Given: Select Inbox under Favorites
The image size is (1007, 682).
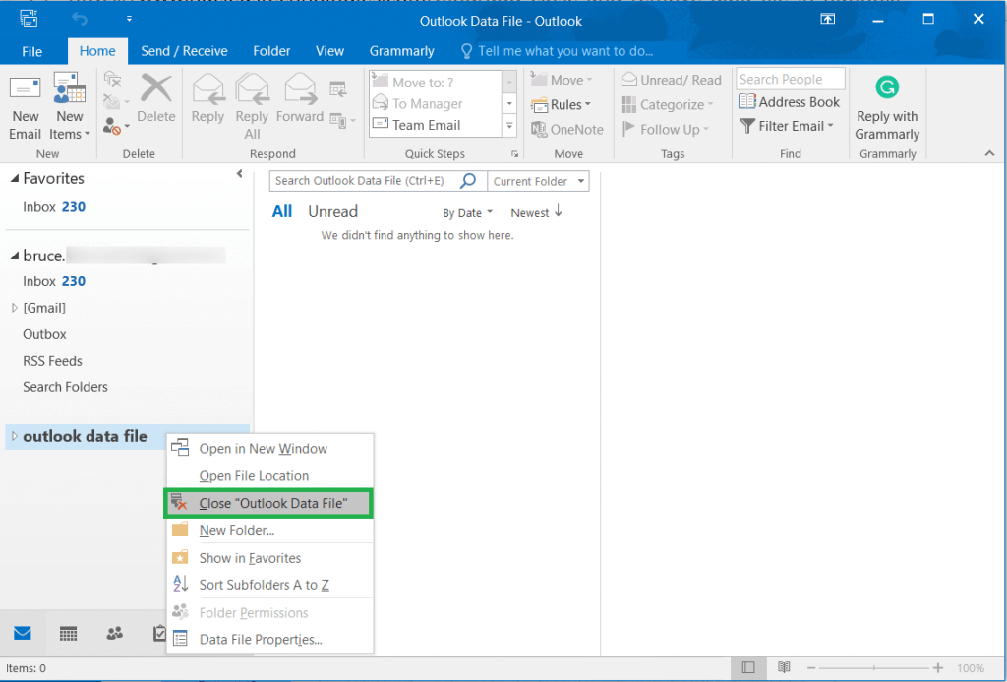Looking at the screenshot, I should point(54,207).
